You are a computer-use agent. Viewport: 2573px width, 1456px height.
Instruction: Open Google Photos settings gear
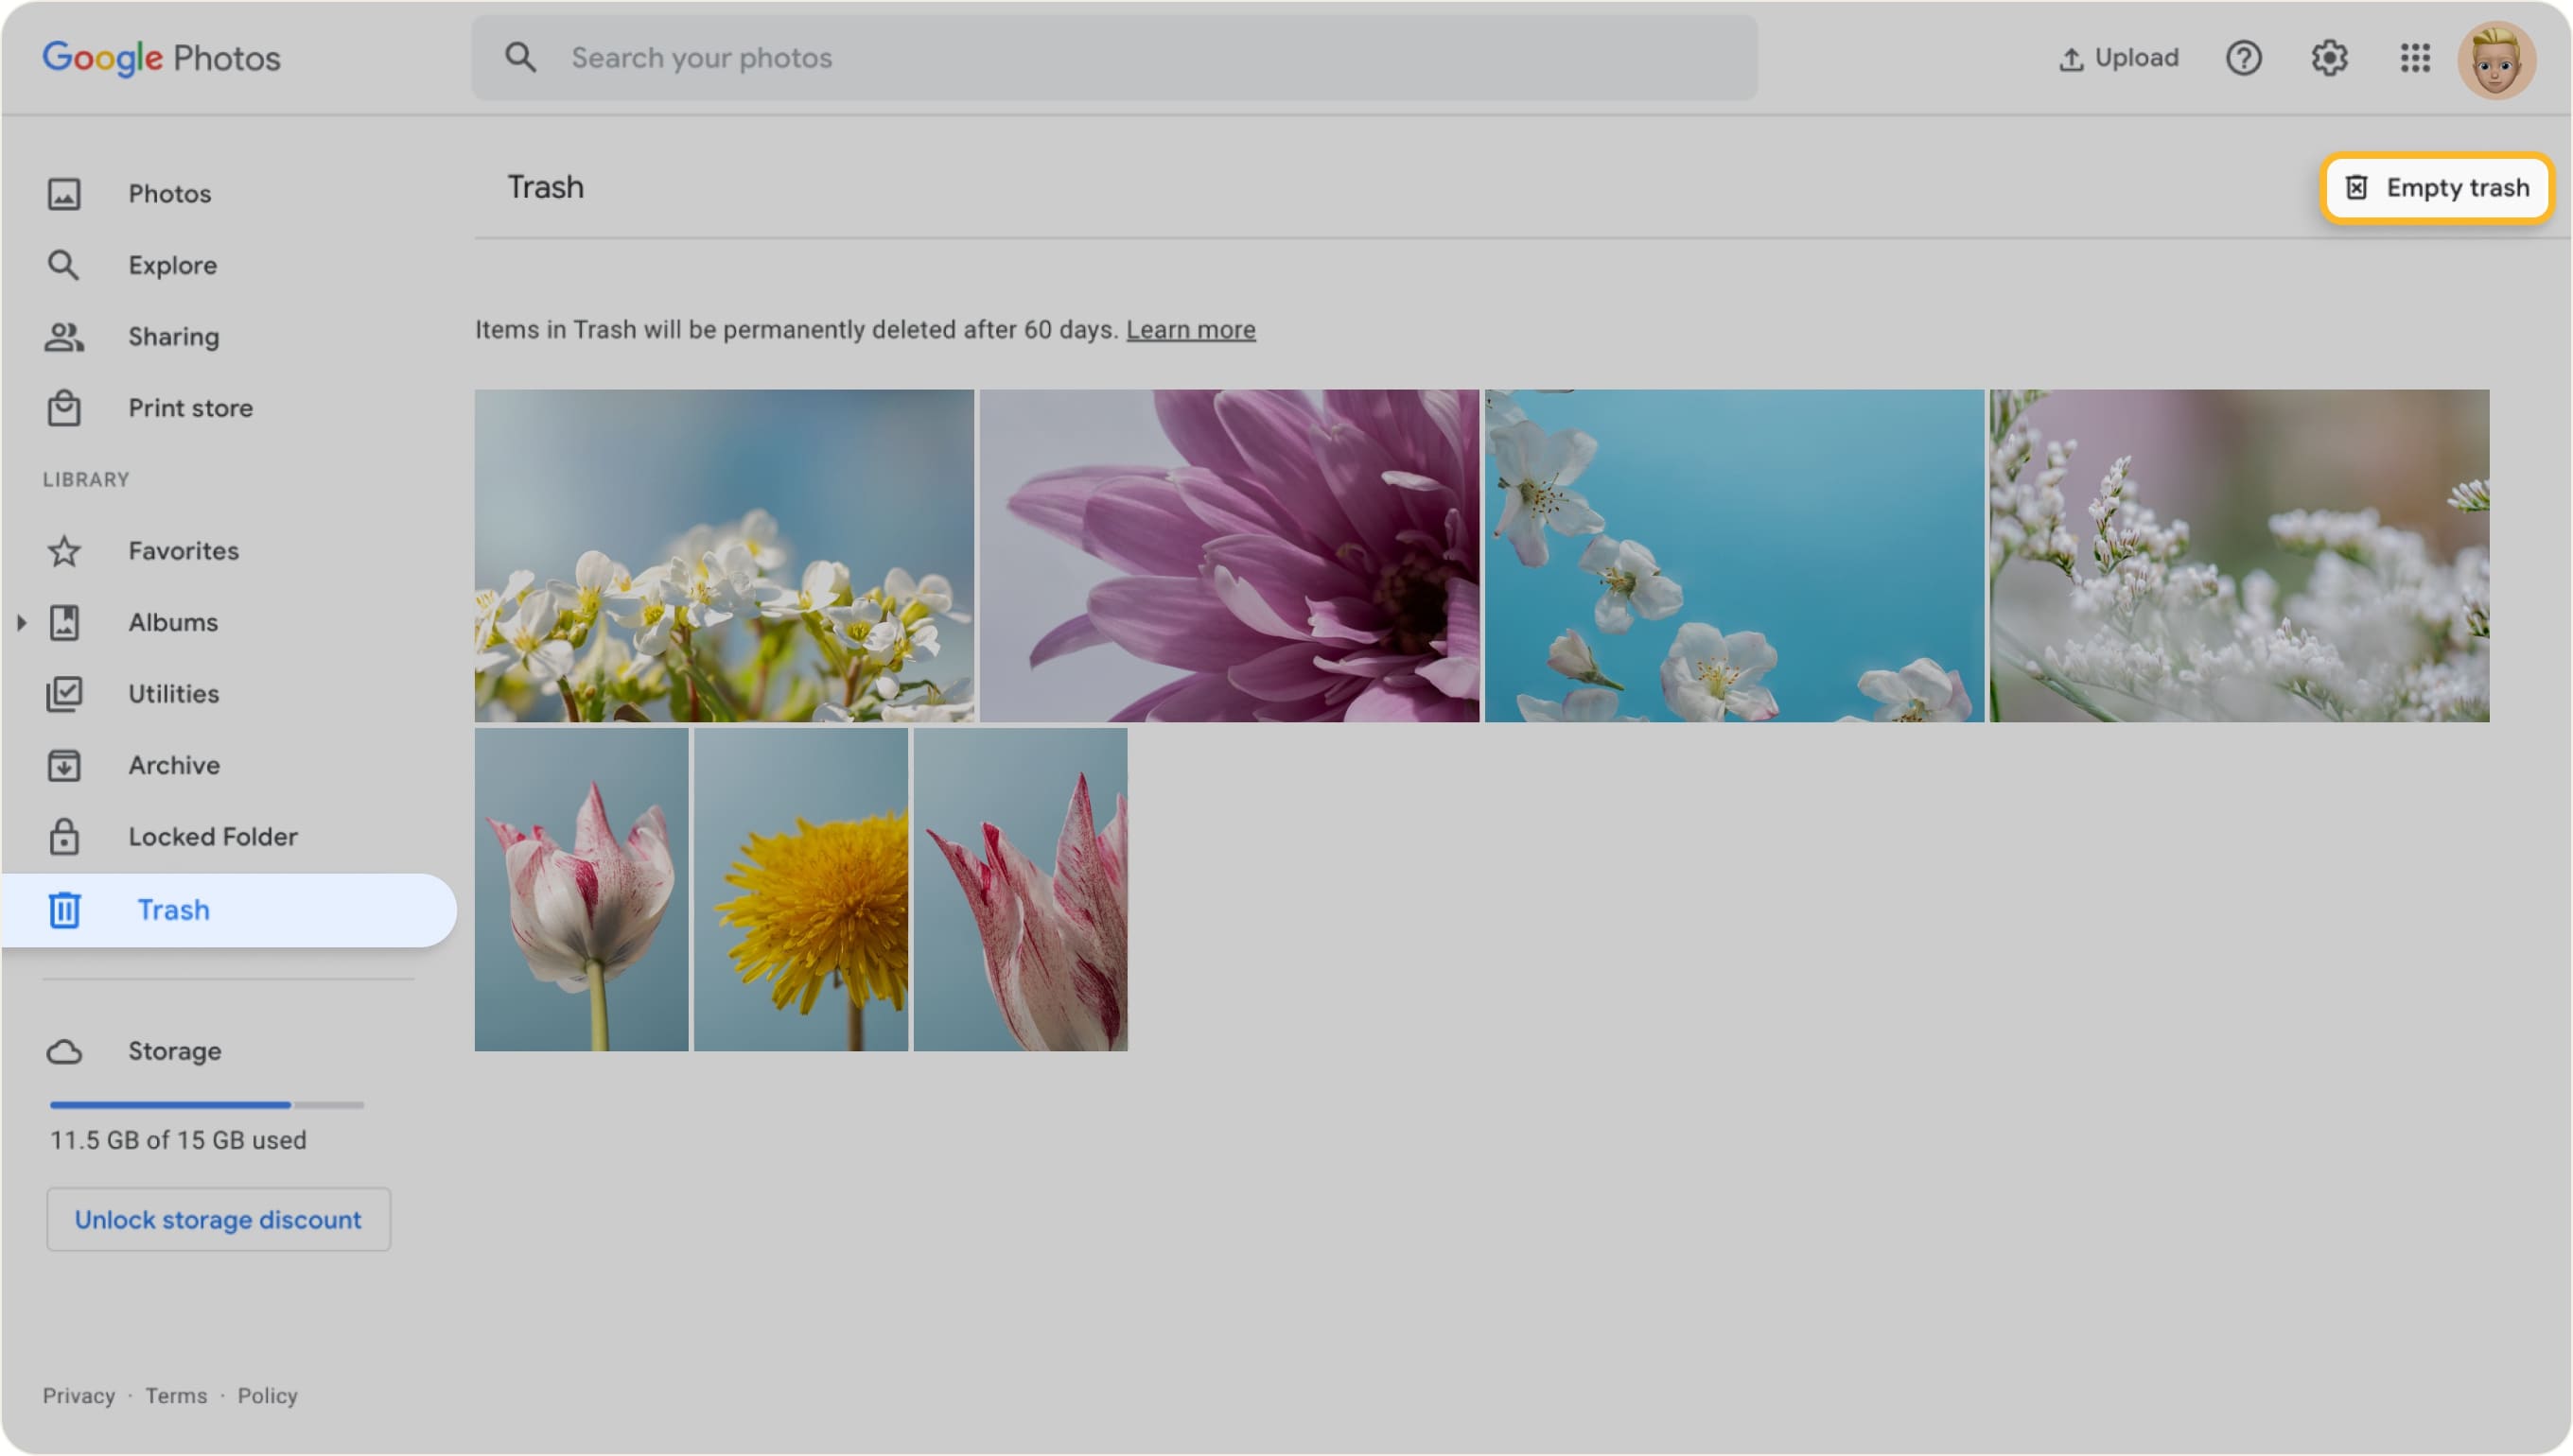pos(2329,57)
